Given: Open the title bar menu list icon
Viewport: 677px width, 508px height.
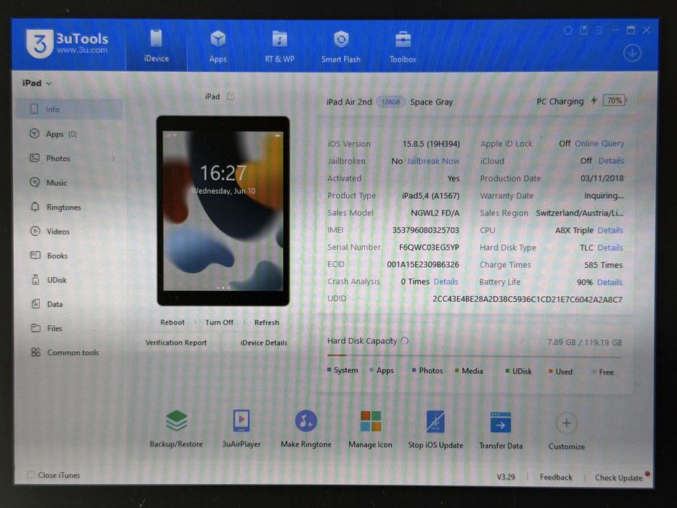Looking at the screenshot, I should (x=599, y=30).
